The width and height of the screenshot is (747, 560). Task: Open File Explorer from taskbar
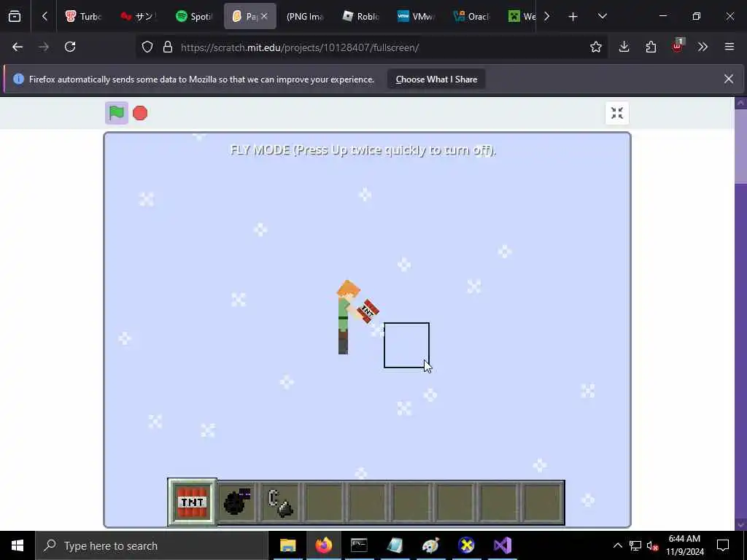pos(287,545)
